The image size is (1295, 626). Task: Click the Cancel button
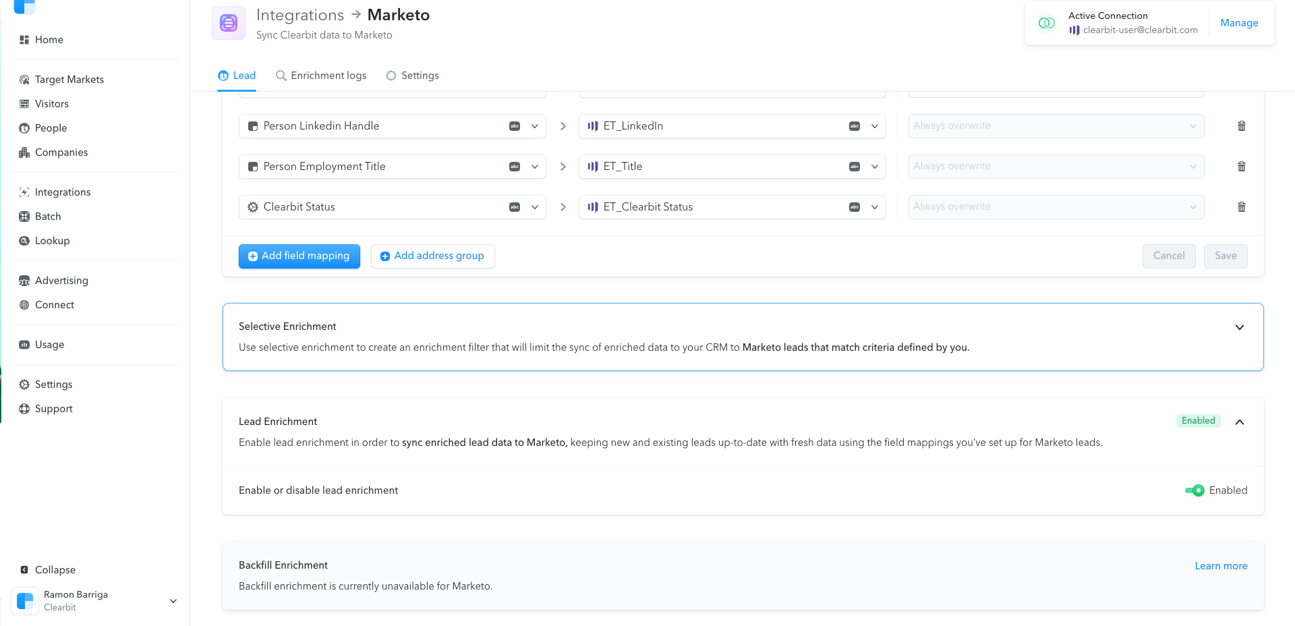point(1169,256)
